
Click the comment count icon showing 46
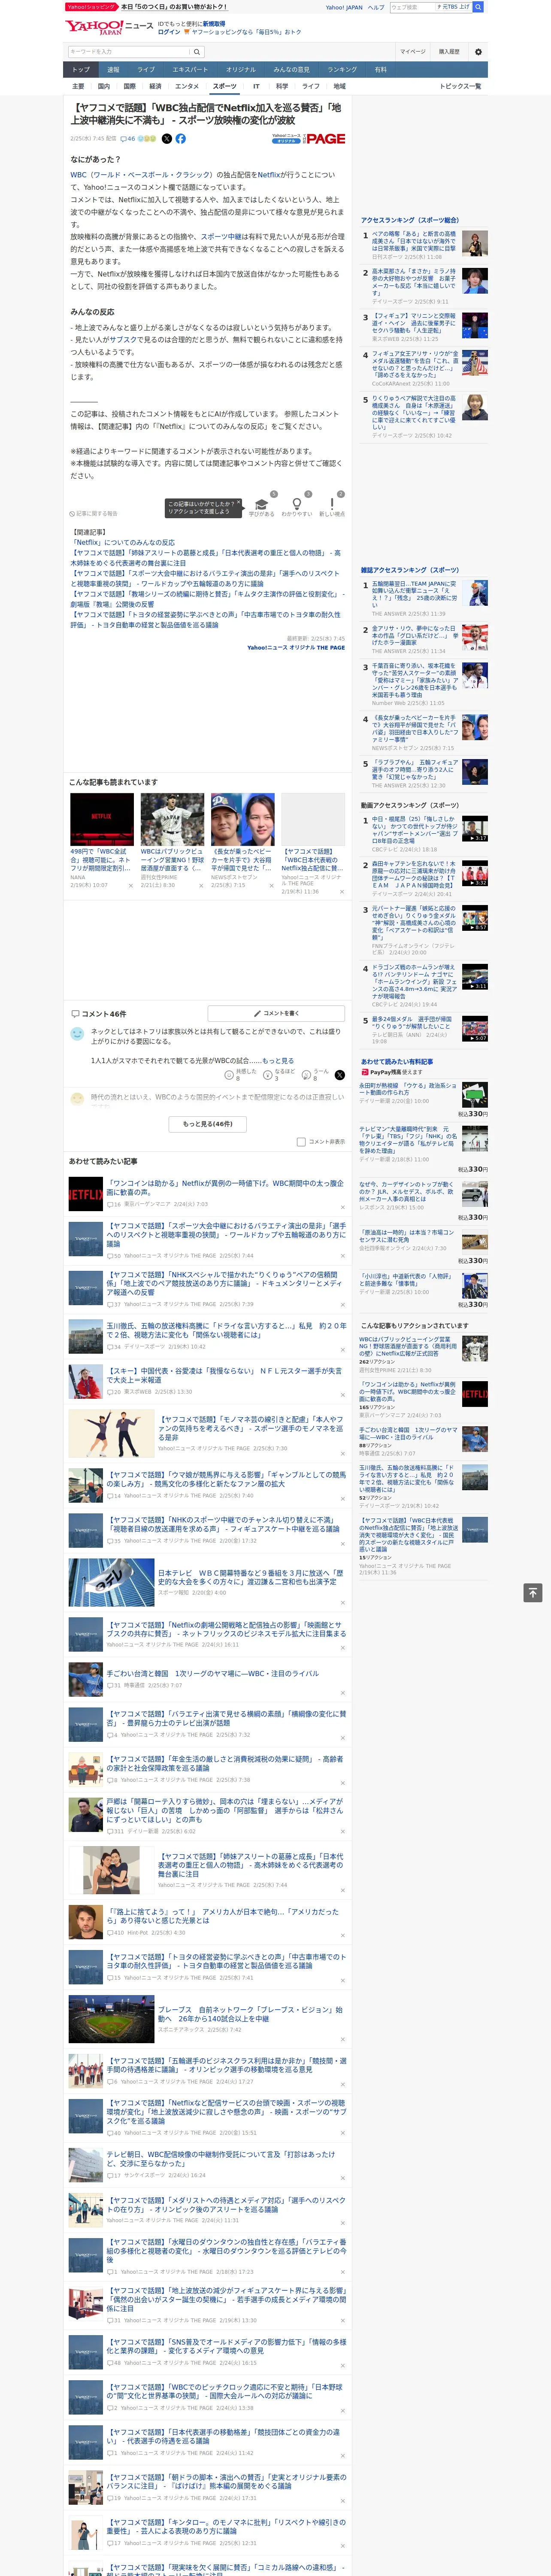click(128, 139)
